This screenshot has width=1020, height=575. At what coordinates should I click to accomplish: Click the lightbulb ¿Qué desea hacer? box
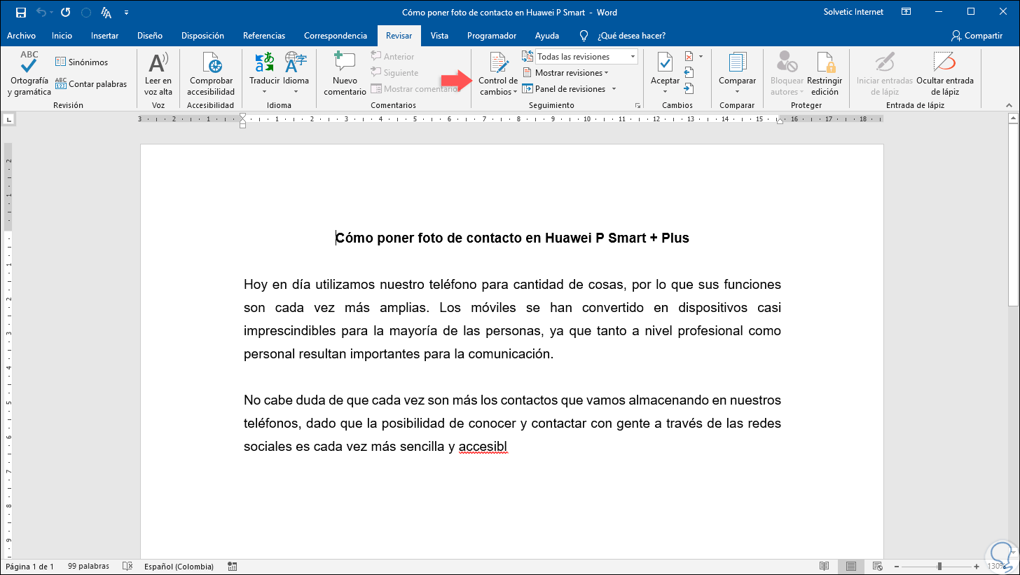pos(622,36)
